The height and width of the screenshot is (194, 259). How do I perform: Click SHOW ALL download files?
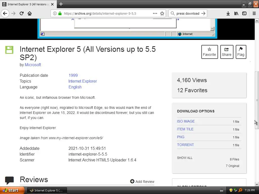(185, 158)
